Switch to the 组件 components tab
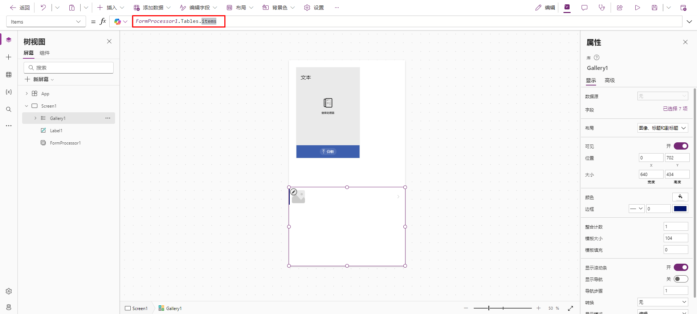This screenshot has width=697, height=314. click(45, 53)
